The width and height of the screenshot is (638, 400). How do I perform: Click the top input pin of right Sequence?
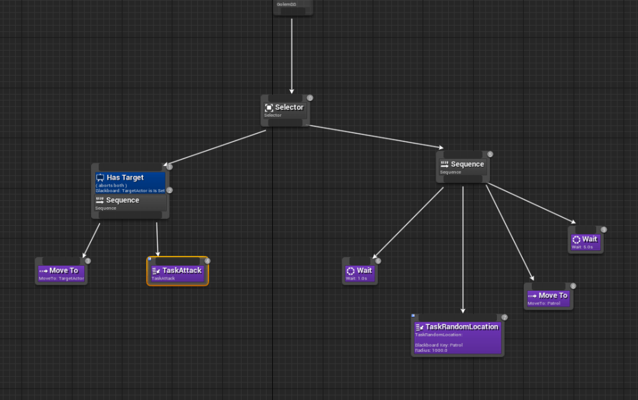click(463, 154)
